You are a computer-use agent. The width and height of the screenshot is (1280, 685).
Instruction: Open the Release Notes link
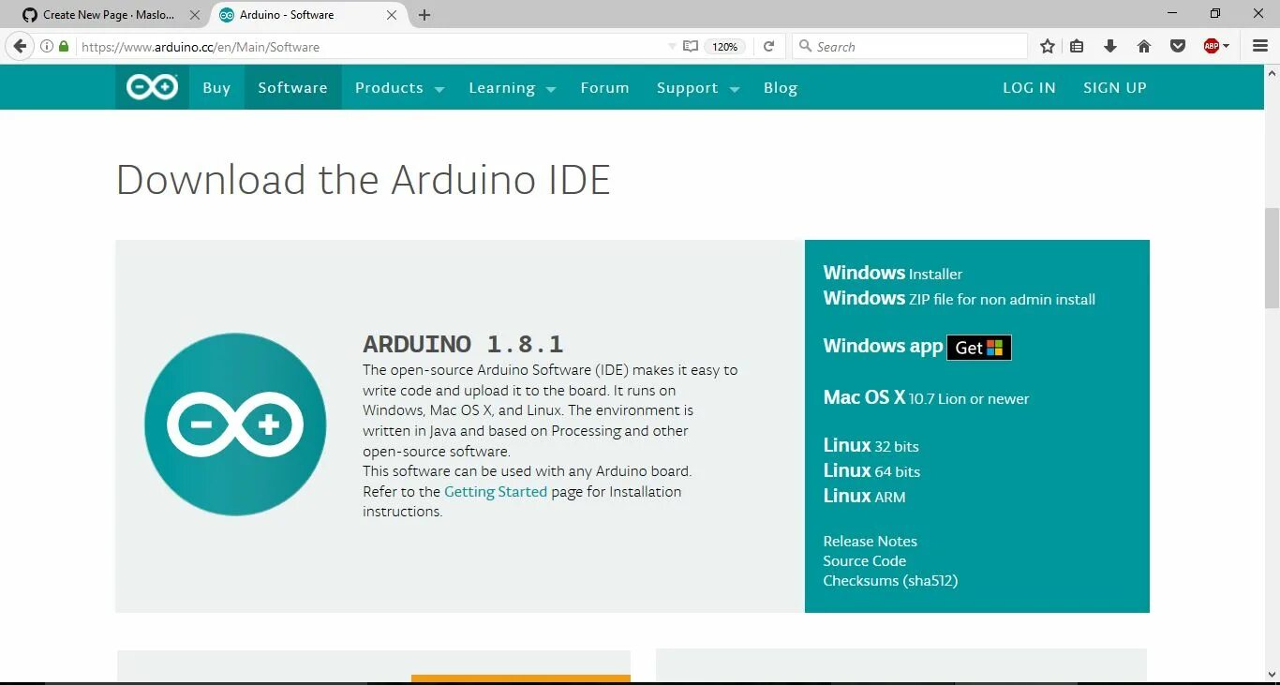pos(870,541)
